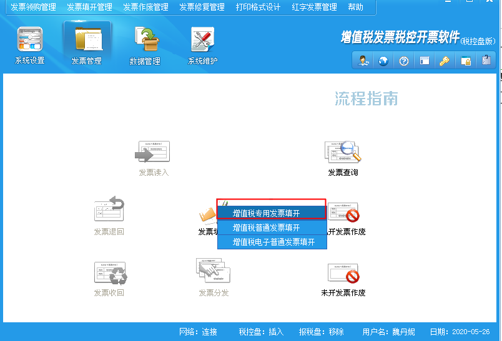Click the 增值税发票税控开票软件 title text
Image resolution: width=502 pixels, height=341 pixels.
(400, 37)
